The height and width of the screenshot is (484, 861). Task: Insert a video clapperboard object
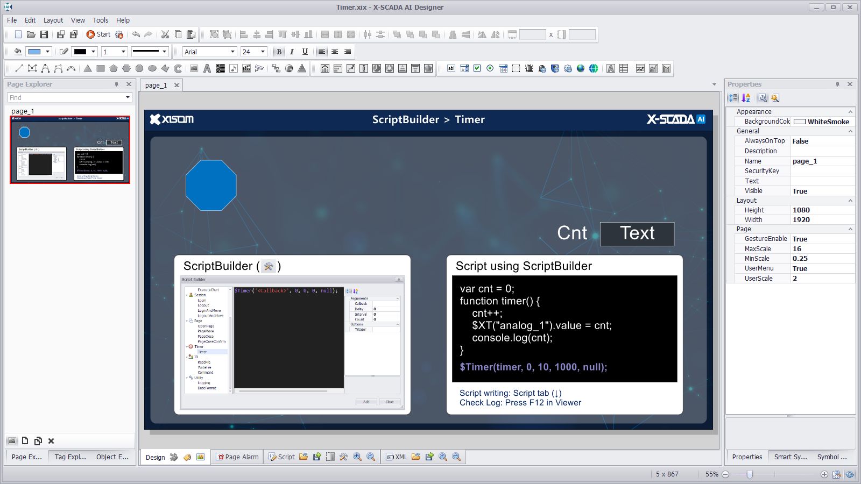(246, 68)
